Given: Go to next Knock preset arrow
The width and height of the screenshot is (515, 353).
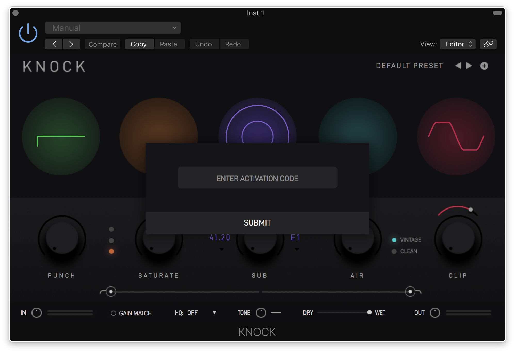Looking at the screenshot, I should click(x=469, y=66).
